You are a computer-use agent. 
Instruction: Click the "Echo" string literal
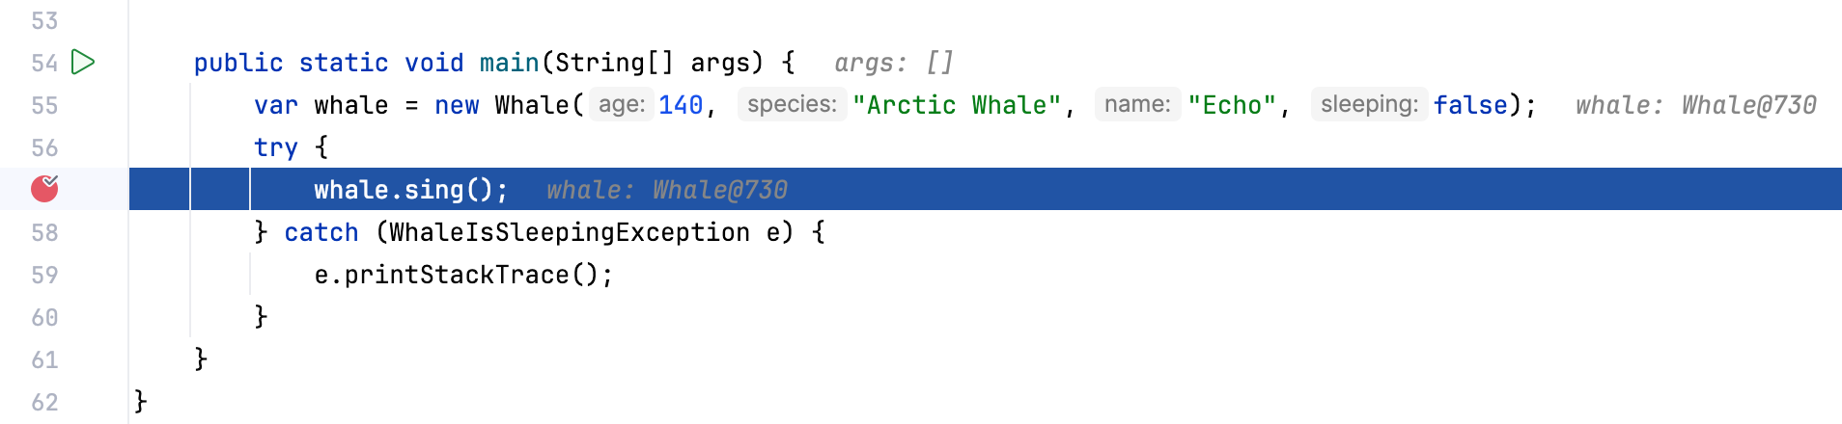(1232, 105)
